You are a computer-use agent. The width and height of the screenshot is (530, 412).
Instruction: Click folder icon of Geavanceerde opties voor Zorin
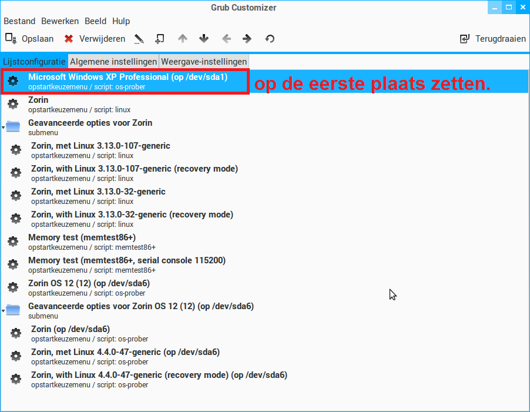coord(13,127)
